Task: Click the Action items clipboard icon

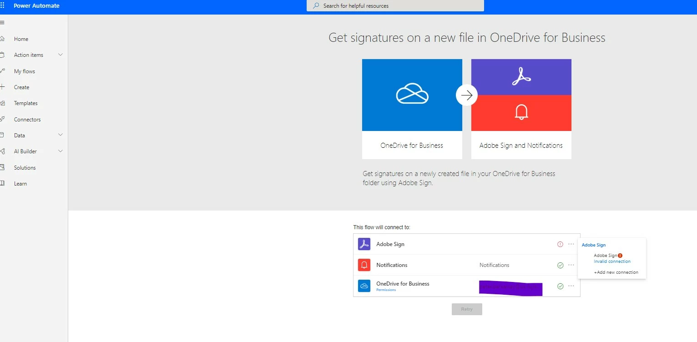Action: coord(2,55)
